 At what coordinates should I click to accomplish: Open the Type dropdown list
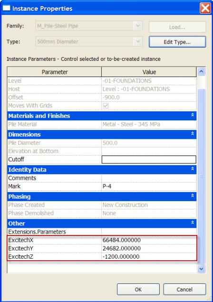pos(138,41)
